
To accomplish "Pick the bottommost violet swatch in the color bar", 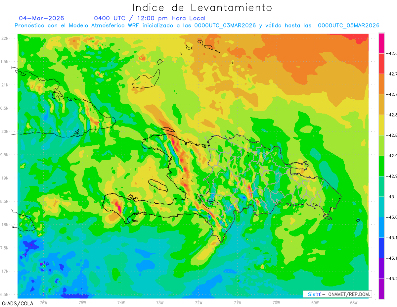I will tap(381, 288).
